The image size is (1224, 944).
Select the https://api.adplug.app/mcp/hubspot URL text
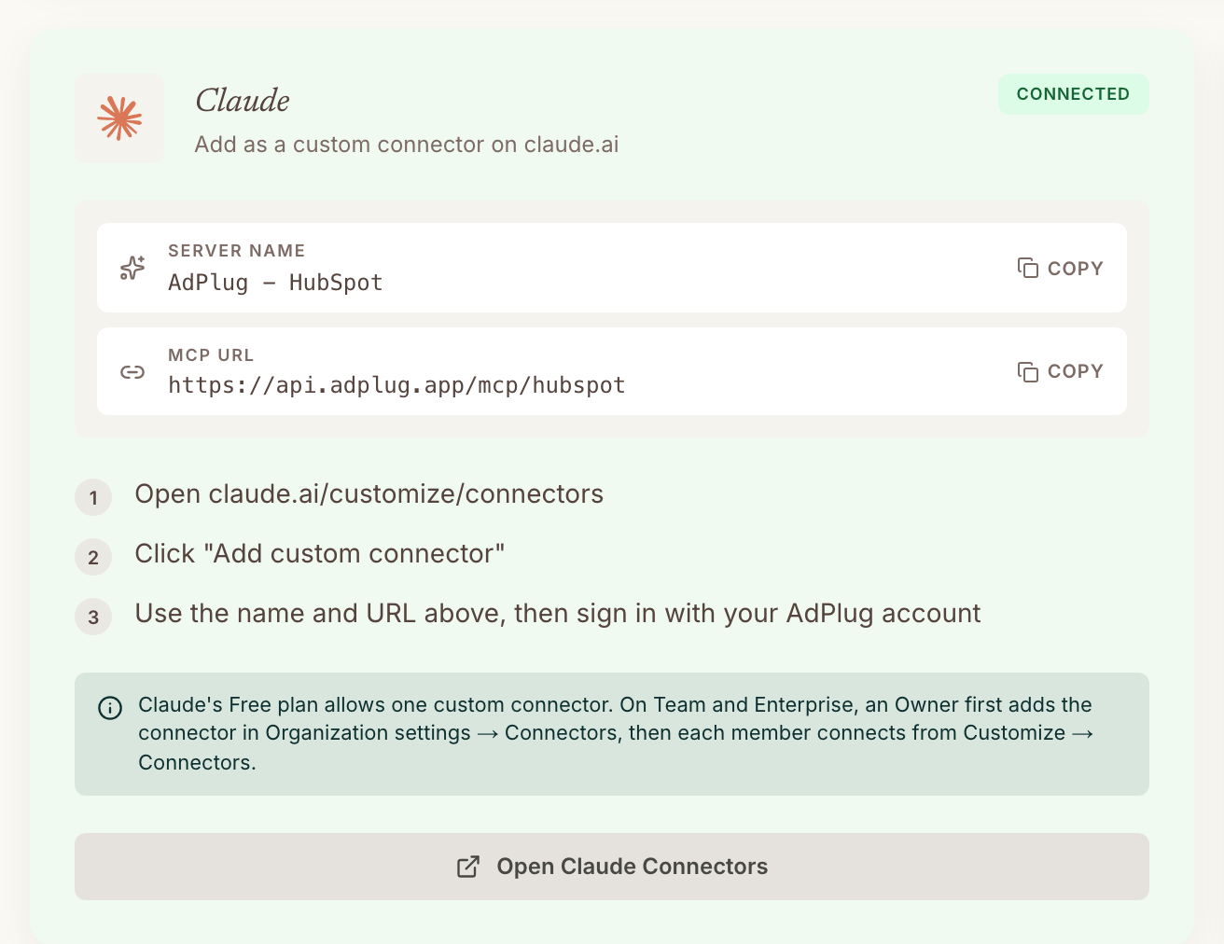396,385
